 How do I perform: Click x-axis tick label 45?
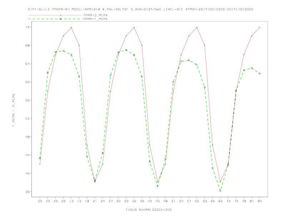[x=158, y=201]
